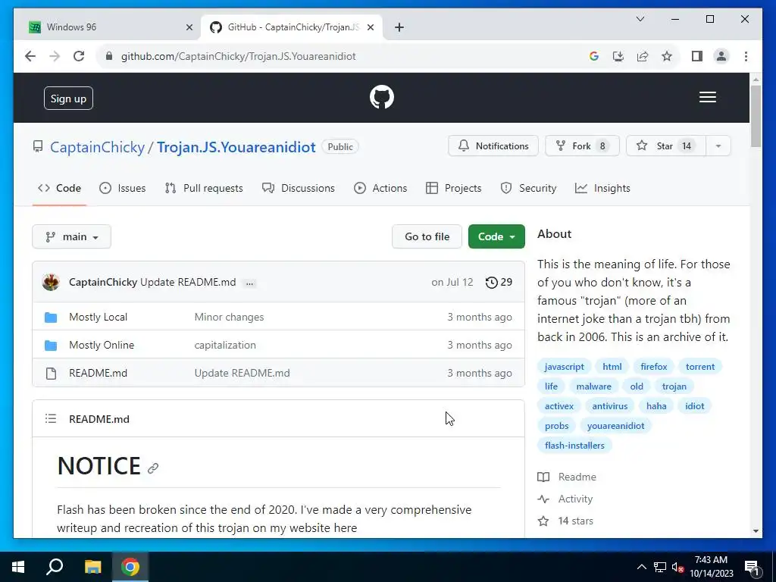
Task: Click the Go to file button
Action: click(x=427, y=236)
